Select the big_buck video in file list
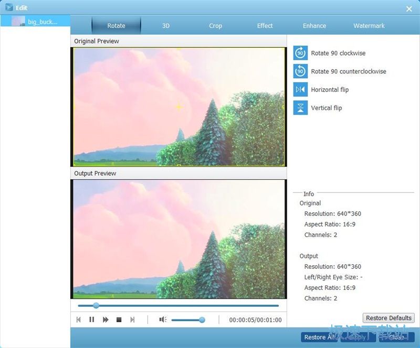The height and width of the screenshot is (348, 420). click(35, 21)
